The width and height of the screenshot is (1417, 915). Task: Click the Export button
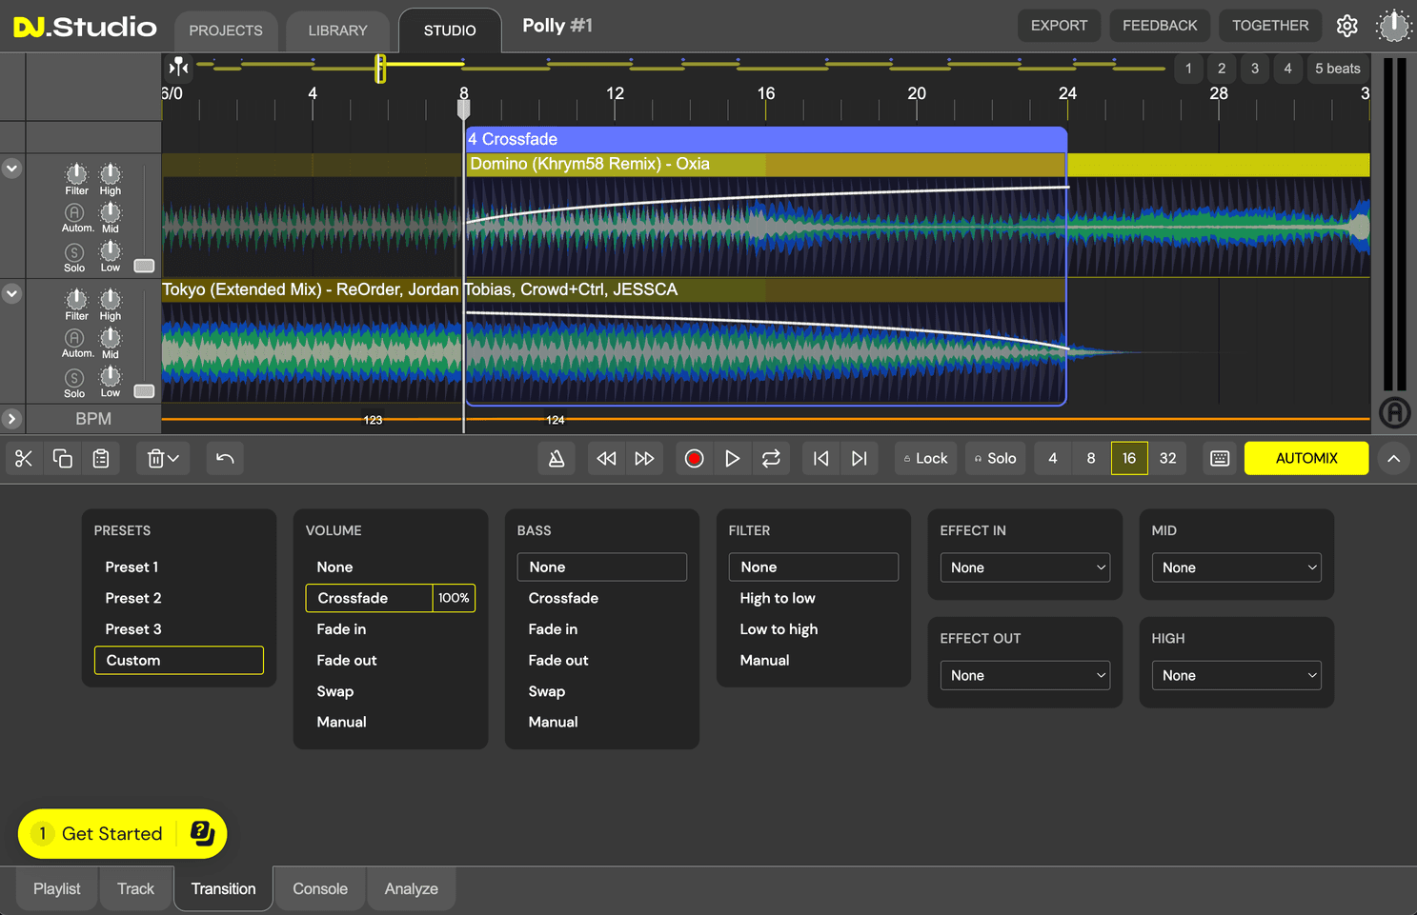(x=1059, y=26)
